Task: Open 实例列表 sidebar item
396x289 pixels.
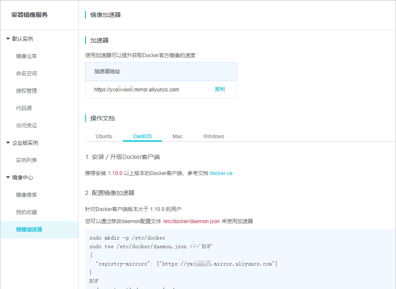Action: (x=26, y=160)
